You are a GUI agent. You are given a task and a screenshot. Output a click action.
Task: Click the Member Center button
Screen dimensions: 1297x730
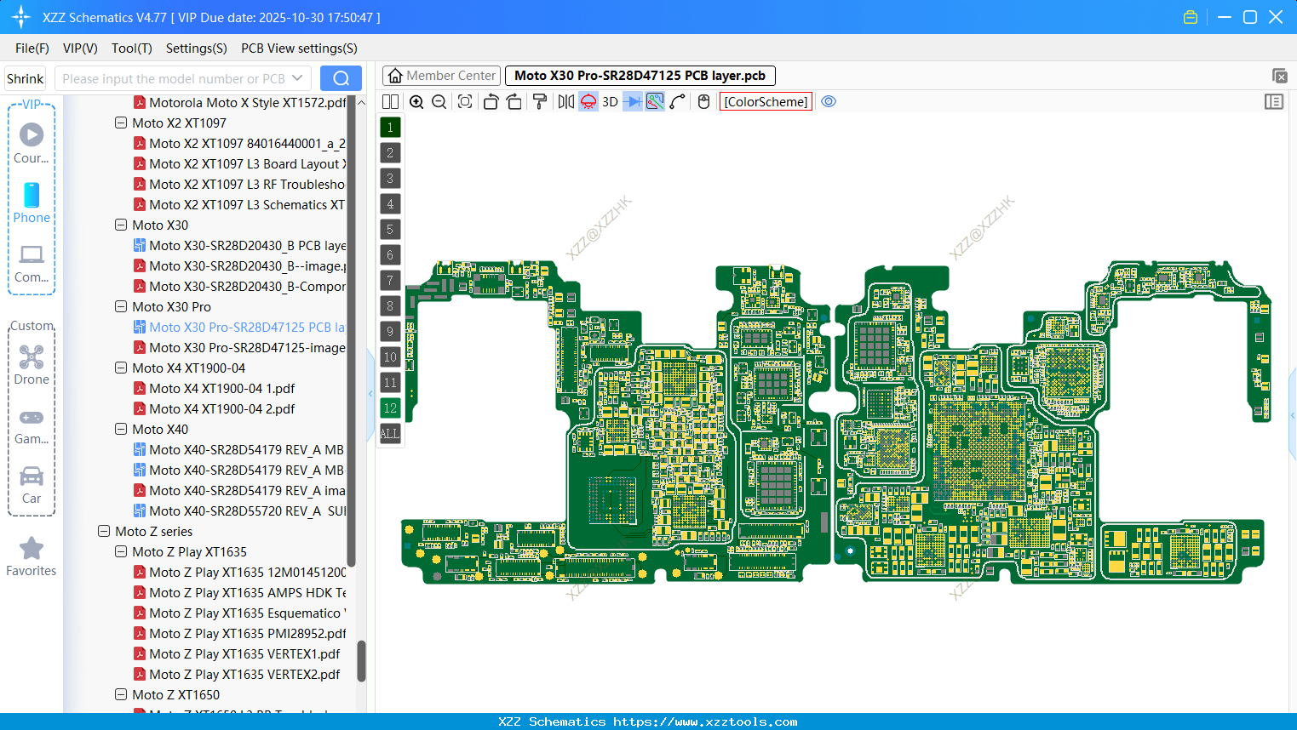click(441, 75)
